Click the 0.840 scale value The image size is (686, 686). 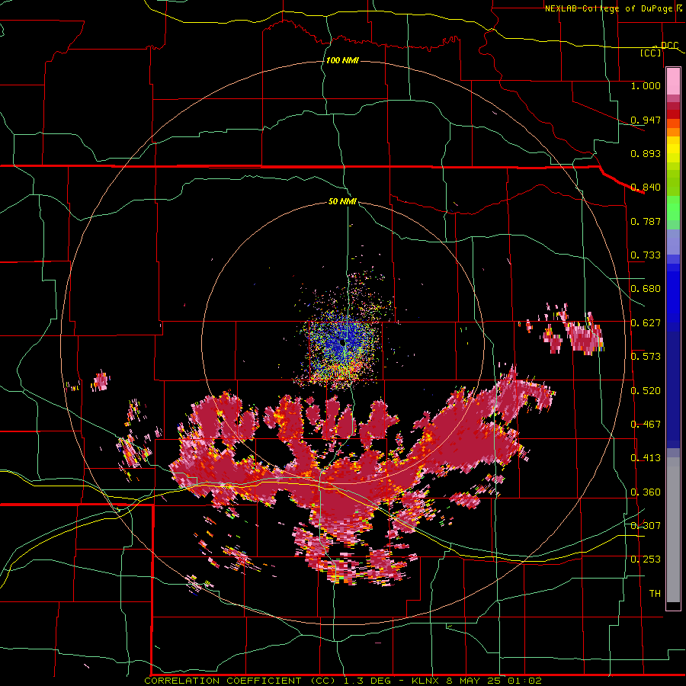pyautogui.click(x=646, y=187)
